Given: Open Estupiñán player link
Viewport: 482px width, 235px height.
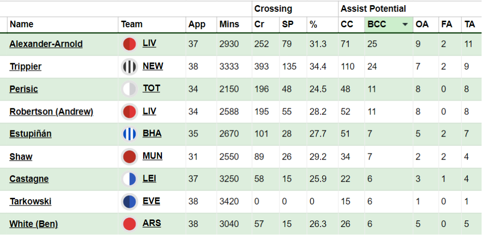Looking at the screenshot, I should pyautogui.click(x=31, y=134).
